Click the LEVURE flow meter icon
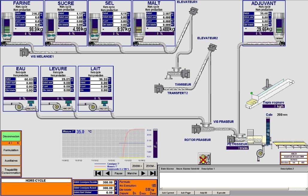This screenshot has height=196, width=308. coord(68,103)
